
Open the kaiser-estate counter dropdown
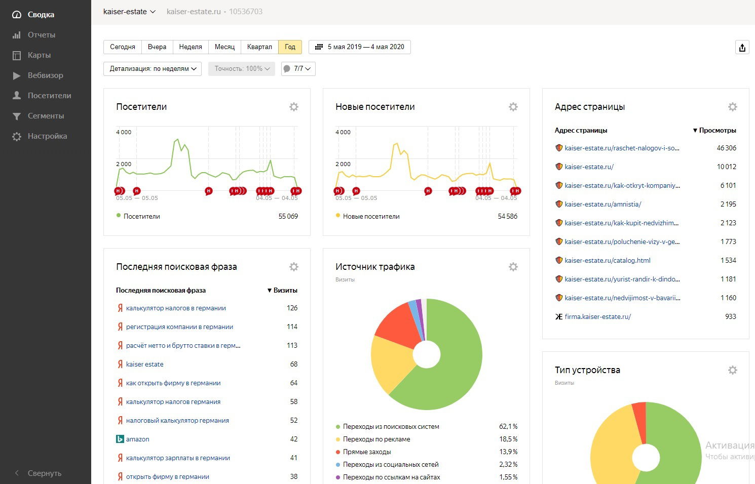[x=129, y=12]
